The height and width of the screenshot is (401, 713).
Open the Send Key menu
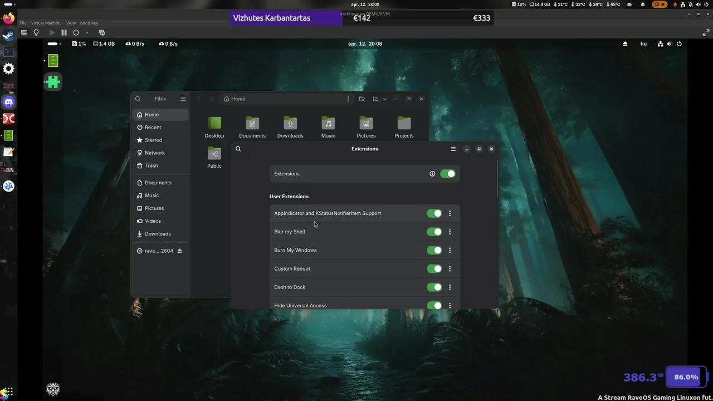[x=89, y=23]
